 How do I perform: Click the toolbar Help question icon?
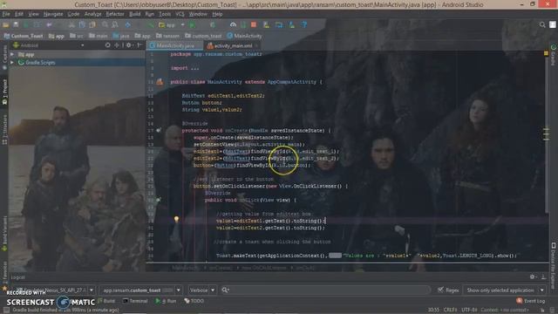(x=304, y=25)
